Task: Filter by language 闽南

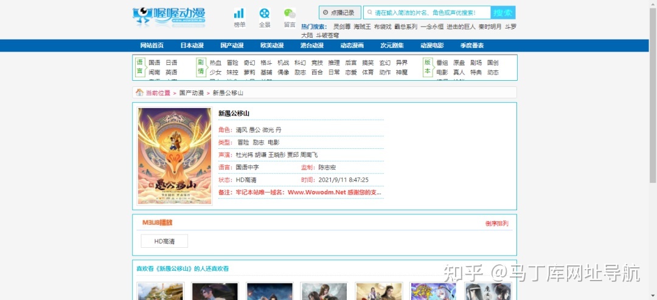Action: [155, 72]
